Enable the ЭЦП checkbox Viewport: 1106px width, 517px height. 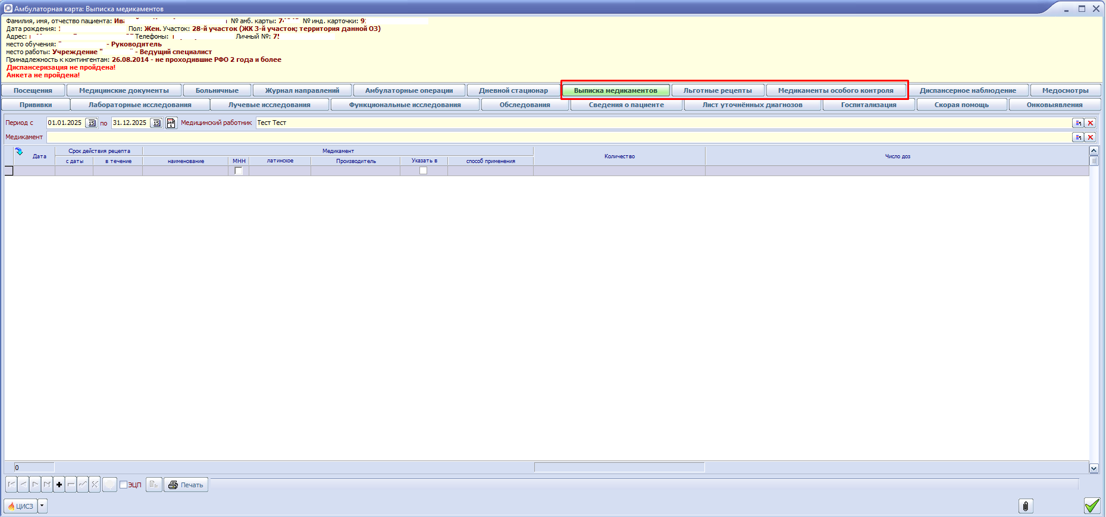pos(124,485)
